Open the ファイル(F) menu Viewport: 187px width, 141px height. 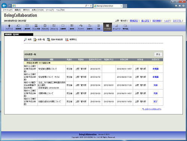tap(7, 10)
